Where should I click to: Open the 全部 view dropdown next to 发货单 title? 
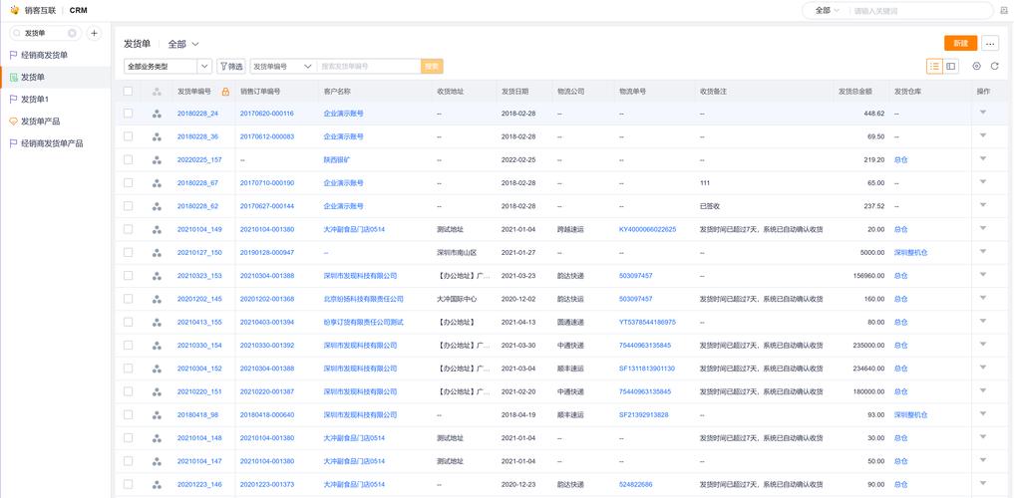coord(183,44)
